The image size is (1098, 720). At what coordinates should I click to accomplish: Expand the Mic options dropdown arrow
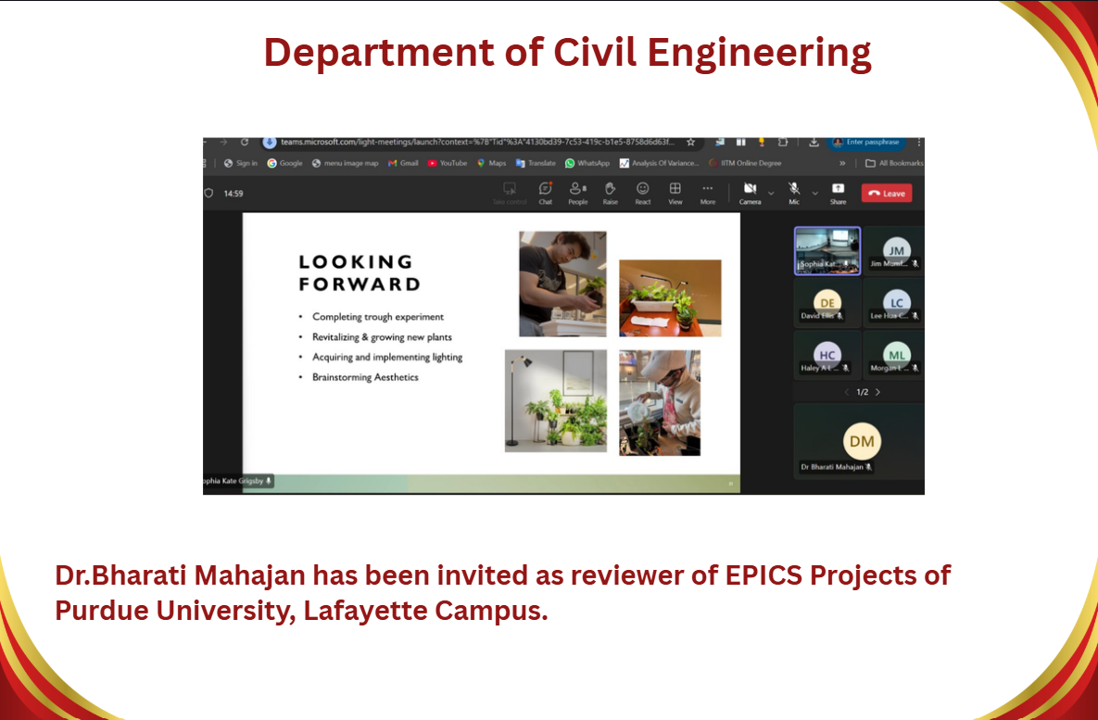click(x=815, y=193)
